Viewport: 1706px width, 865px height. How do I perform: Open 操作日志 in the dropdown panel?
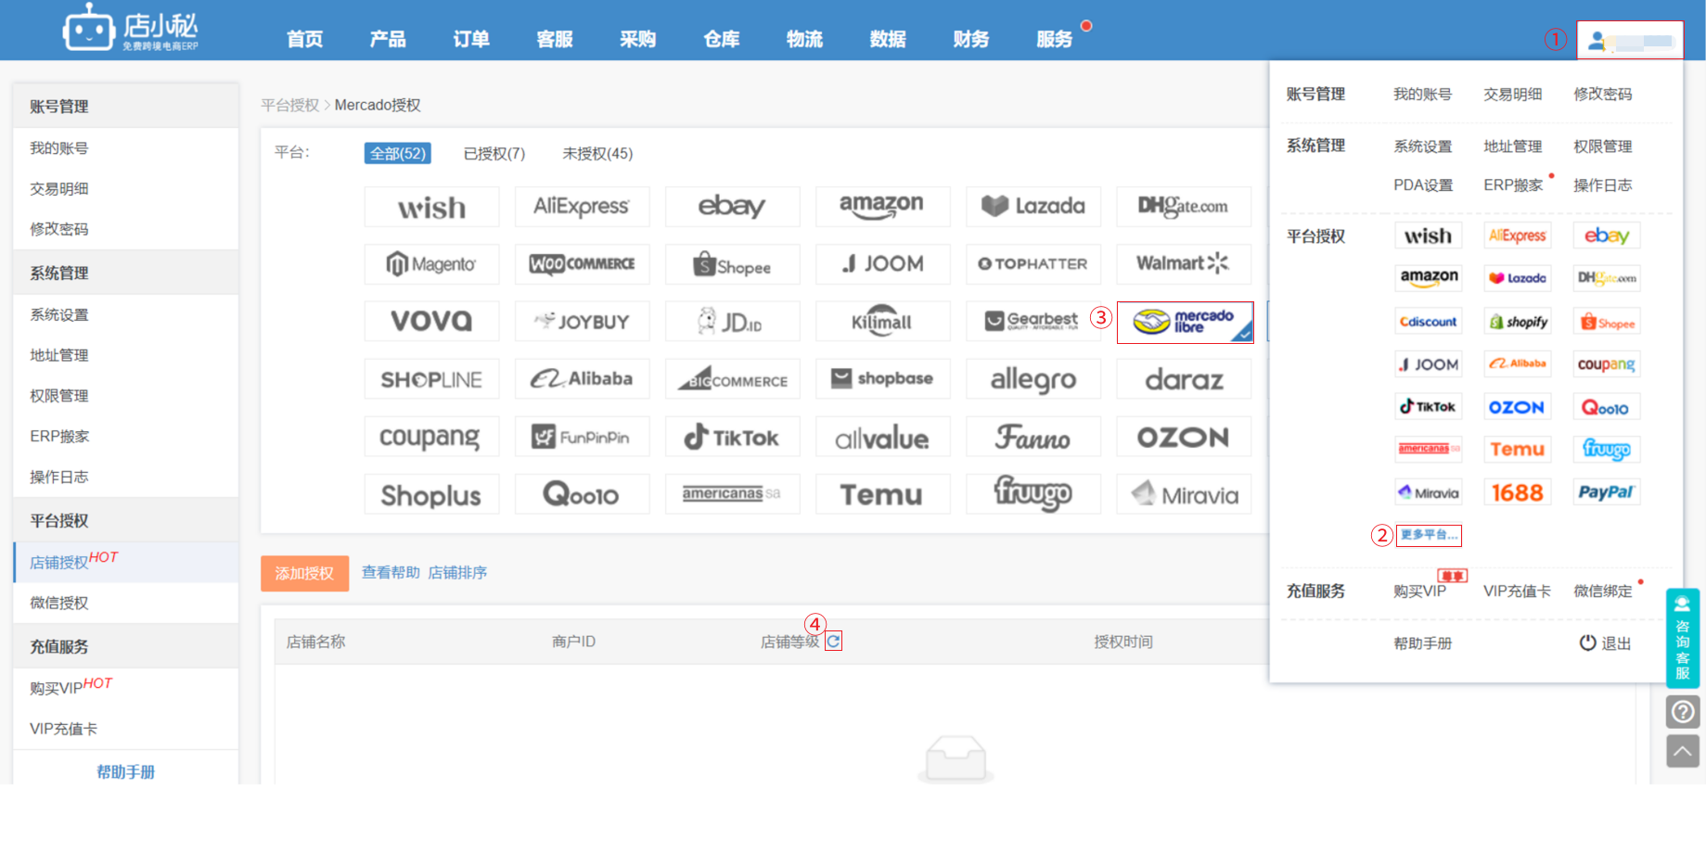pos(1602,185)
